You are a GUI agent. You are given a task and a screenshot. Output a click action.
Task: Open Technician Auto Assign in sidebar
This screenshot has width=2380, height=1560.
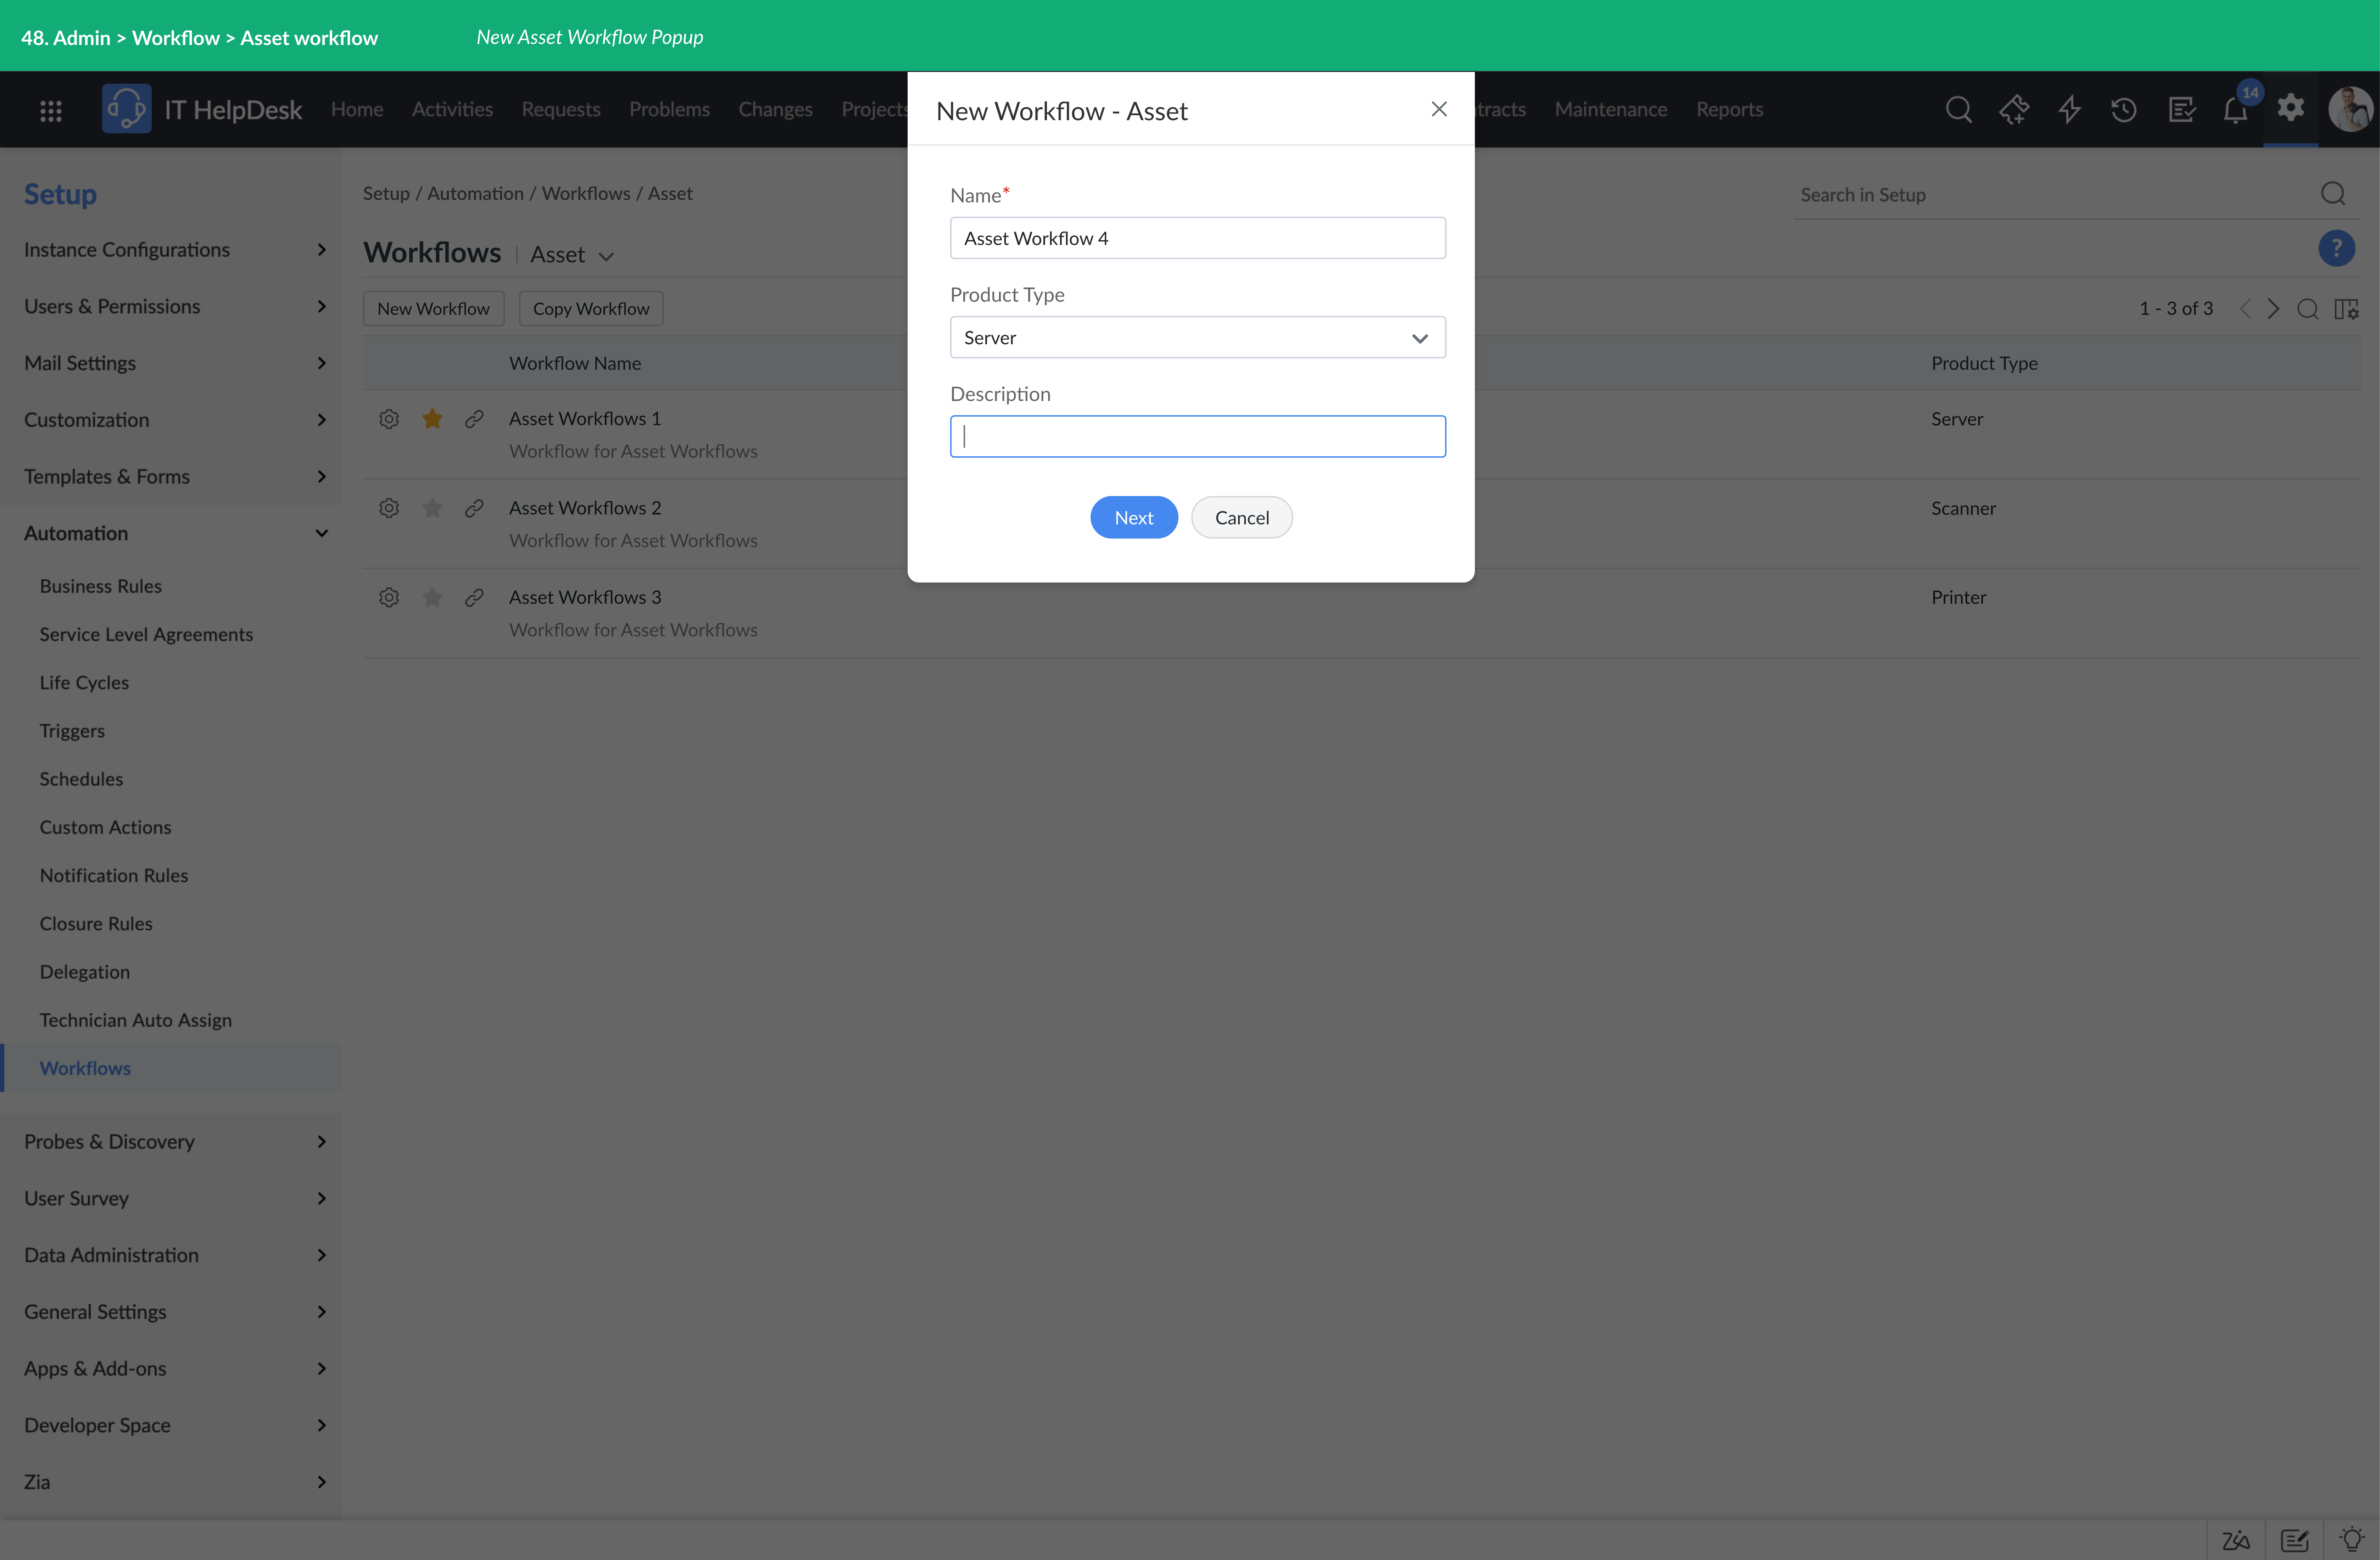(x=136, y=1021)
